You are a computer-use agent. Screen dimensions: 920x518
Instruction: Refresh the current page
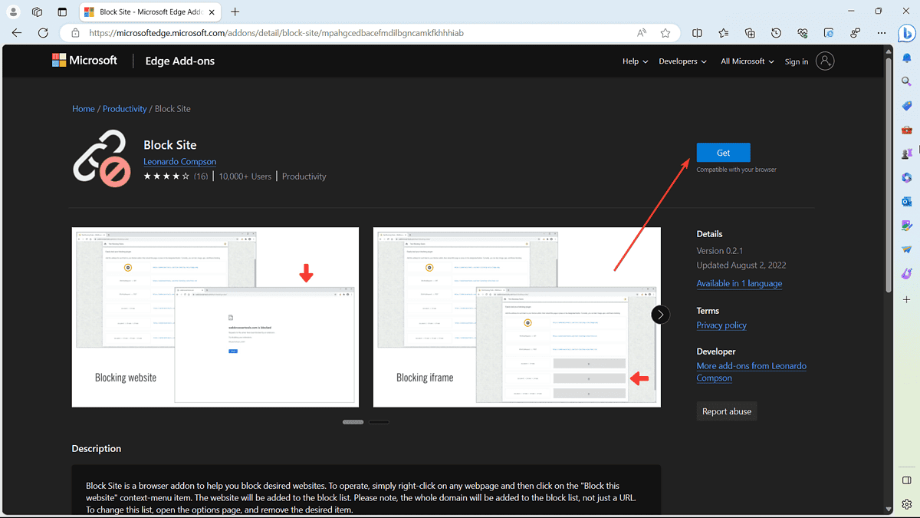[x=44, y=33]
